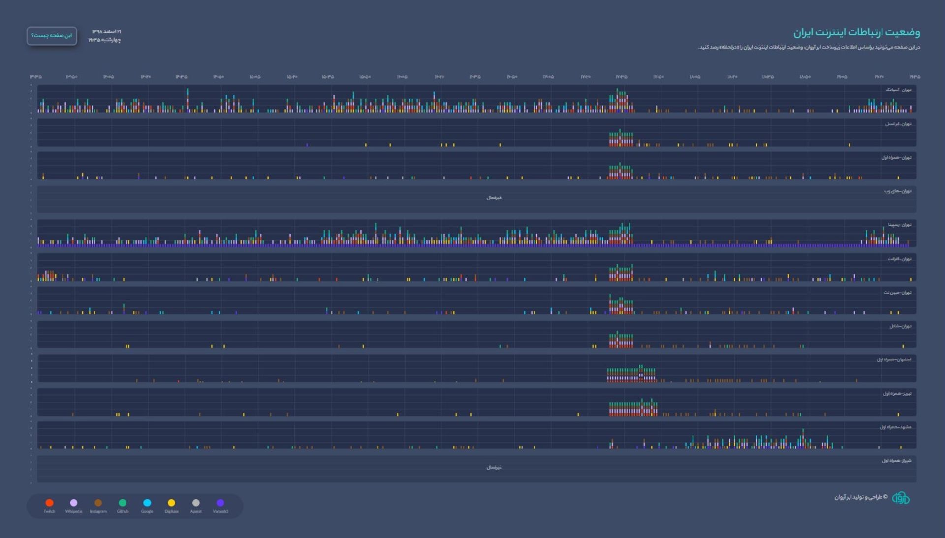Select the تهران–آسیاتک chart row label
Image resolution: width=945 pixels, height=538 pixels.
pos(898,90)
